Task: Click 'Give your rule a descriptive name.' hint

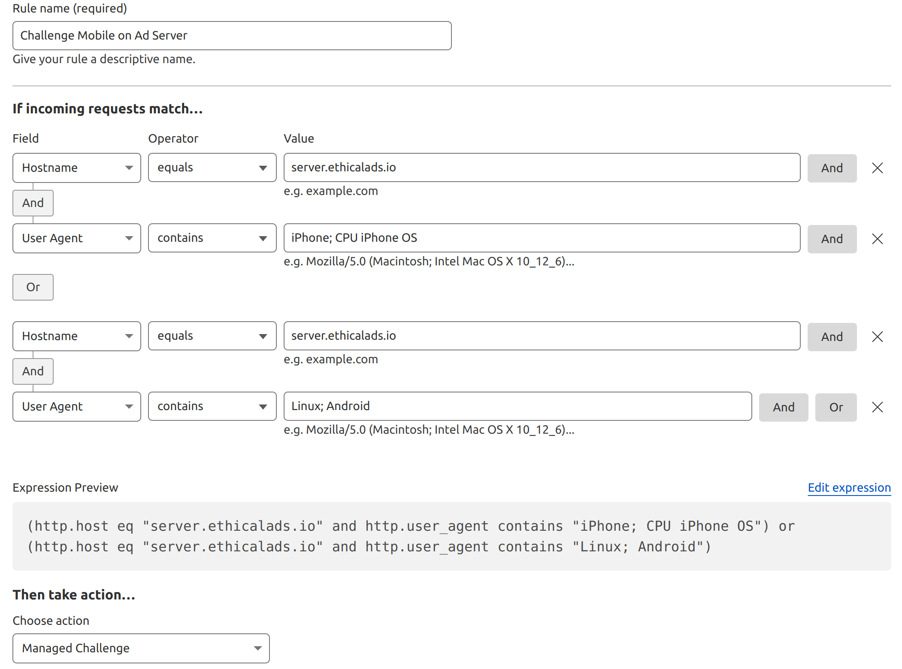Action: 104,59
